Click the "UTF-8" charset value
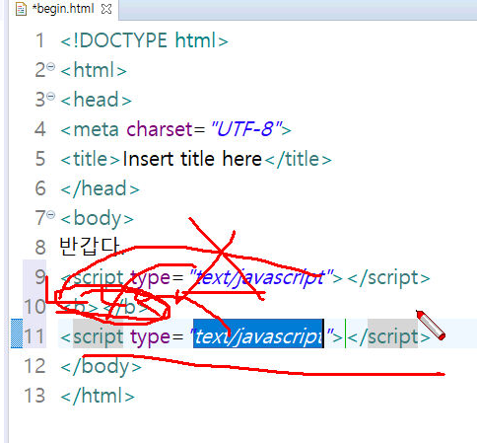477x443 pixels. 246,129
